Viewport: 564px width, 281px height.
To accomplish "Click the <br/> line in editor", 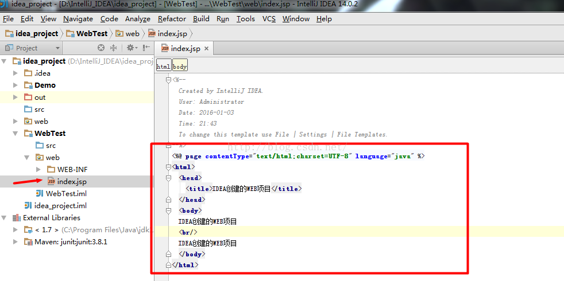I will click(x=188, y=232).
